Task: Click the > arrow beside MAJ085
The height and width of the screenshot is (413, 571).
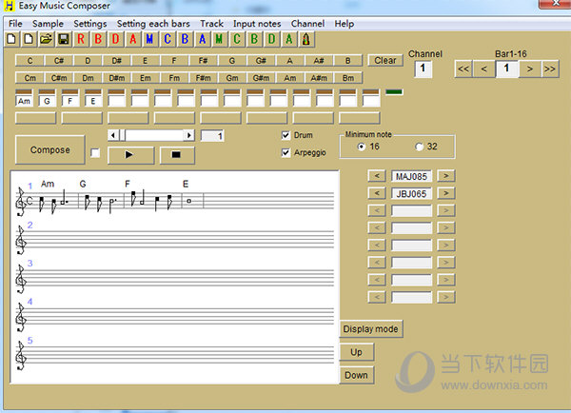Action: [446, 176]
